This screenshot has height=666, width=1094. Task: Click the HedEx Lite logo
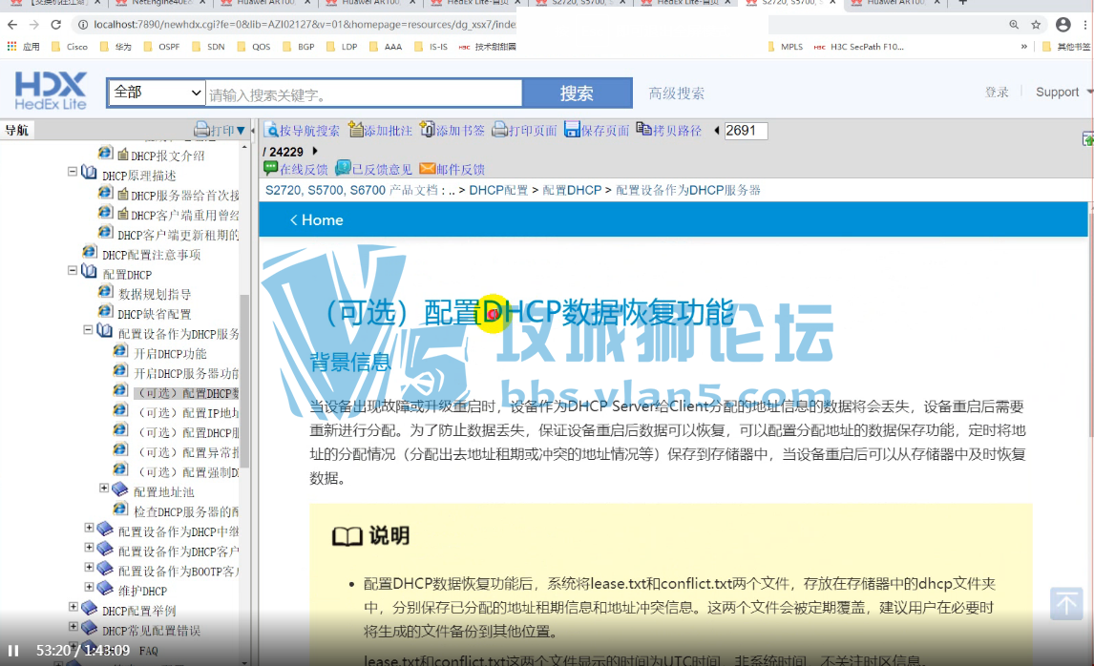point(51,92)
